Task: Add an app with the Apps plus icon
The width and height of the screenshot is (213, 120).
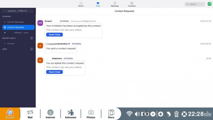Action: pyautogui.click(x=32, y=49)
